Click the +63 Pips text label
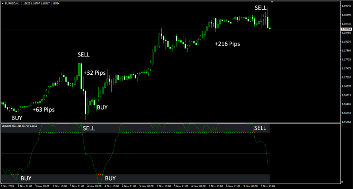Screen dimensions: 353x189 43,110
